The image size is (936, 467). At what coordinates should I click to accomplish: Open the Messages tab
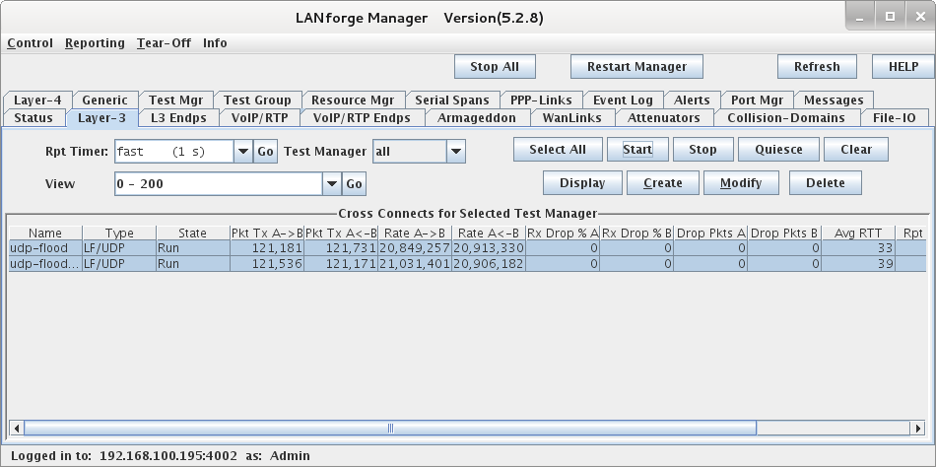coord(834,100)
